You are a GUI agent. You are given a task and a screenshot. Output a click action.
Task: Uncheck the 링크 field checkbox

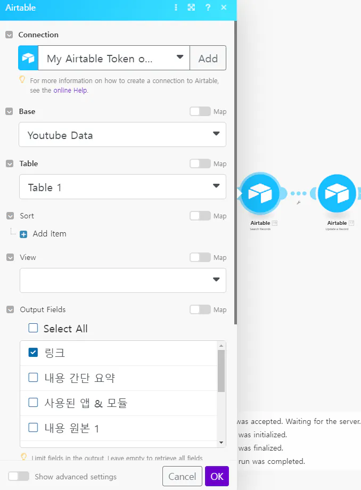click(33, 353)
